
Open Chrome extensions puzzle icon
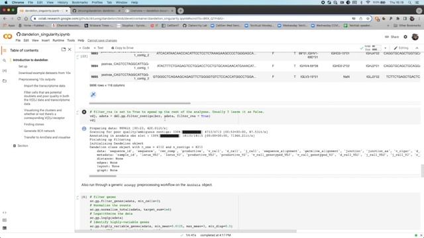click(397, 19)
